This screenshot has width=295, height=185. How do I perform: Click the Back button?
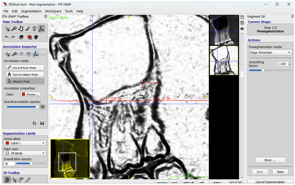coord(260,172)
